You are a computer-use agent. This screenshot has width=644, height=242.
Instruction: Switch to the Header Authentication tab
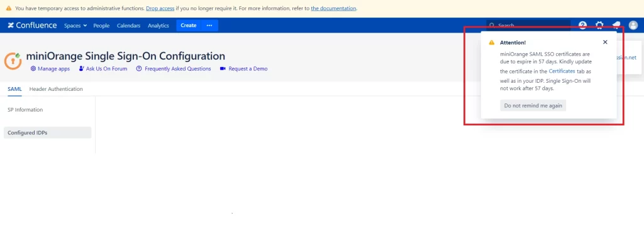point(56,89)
